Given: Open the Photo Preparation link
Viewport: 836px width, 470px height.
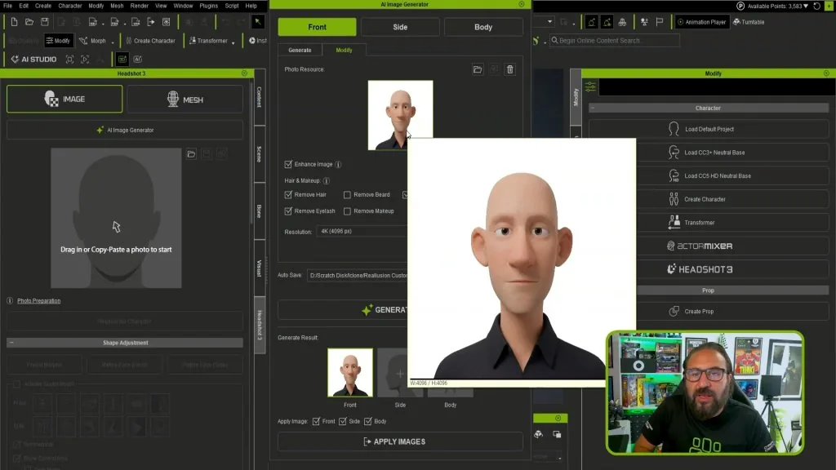Looking at the screenshot, I should pos(39,300).
